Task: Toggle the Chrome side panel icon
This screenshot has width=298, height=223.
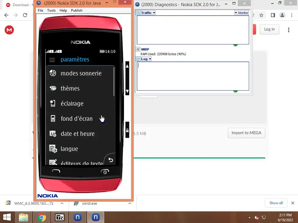Action: click(x=273, y=15)
